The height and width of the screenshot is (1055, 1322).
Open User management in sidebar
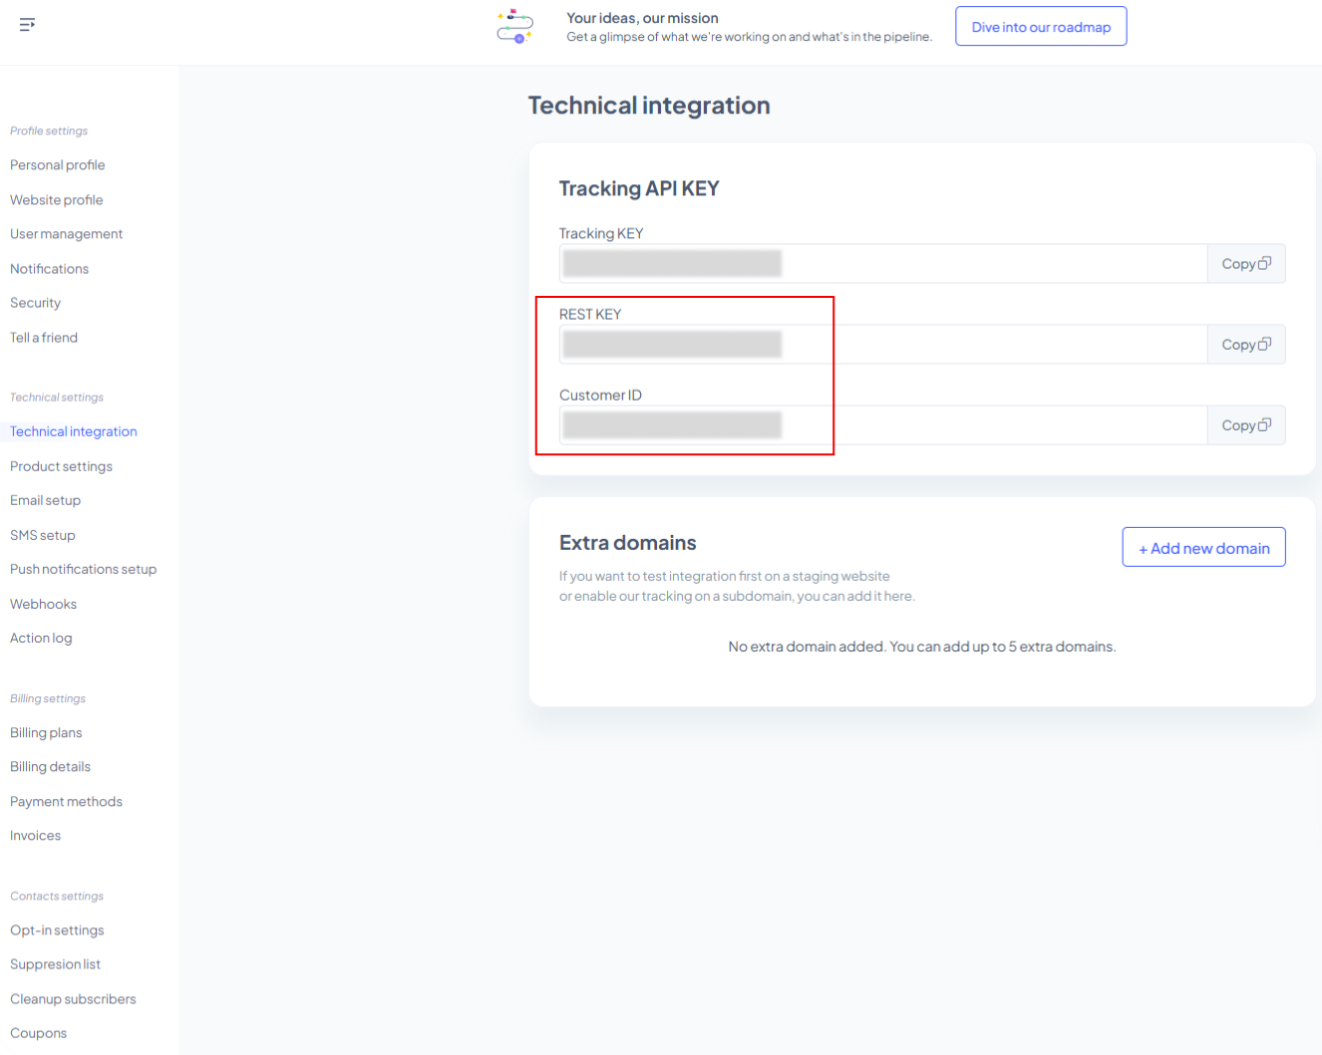click(67, 234)
